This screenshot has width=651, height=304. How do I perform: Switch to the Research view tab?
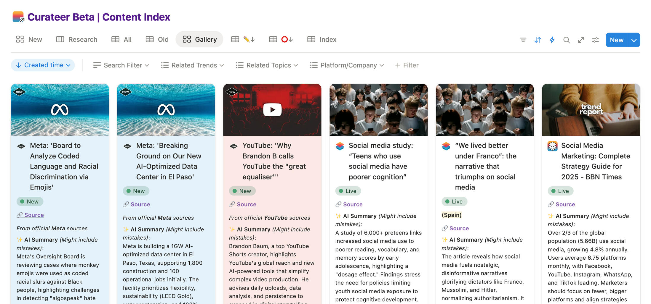[76, 39]
